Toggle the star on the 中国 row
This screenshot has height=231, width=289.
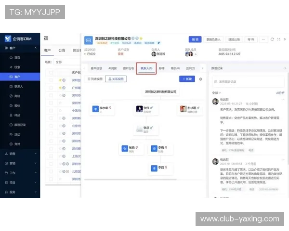click(60, 111)
